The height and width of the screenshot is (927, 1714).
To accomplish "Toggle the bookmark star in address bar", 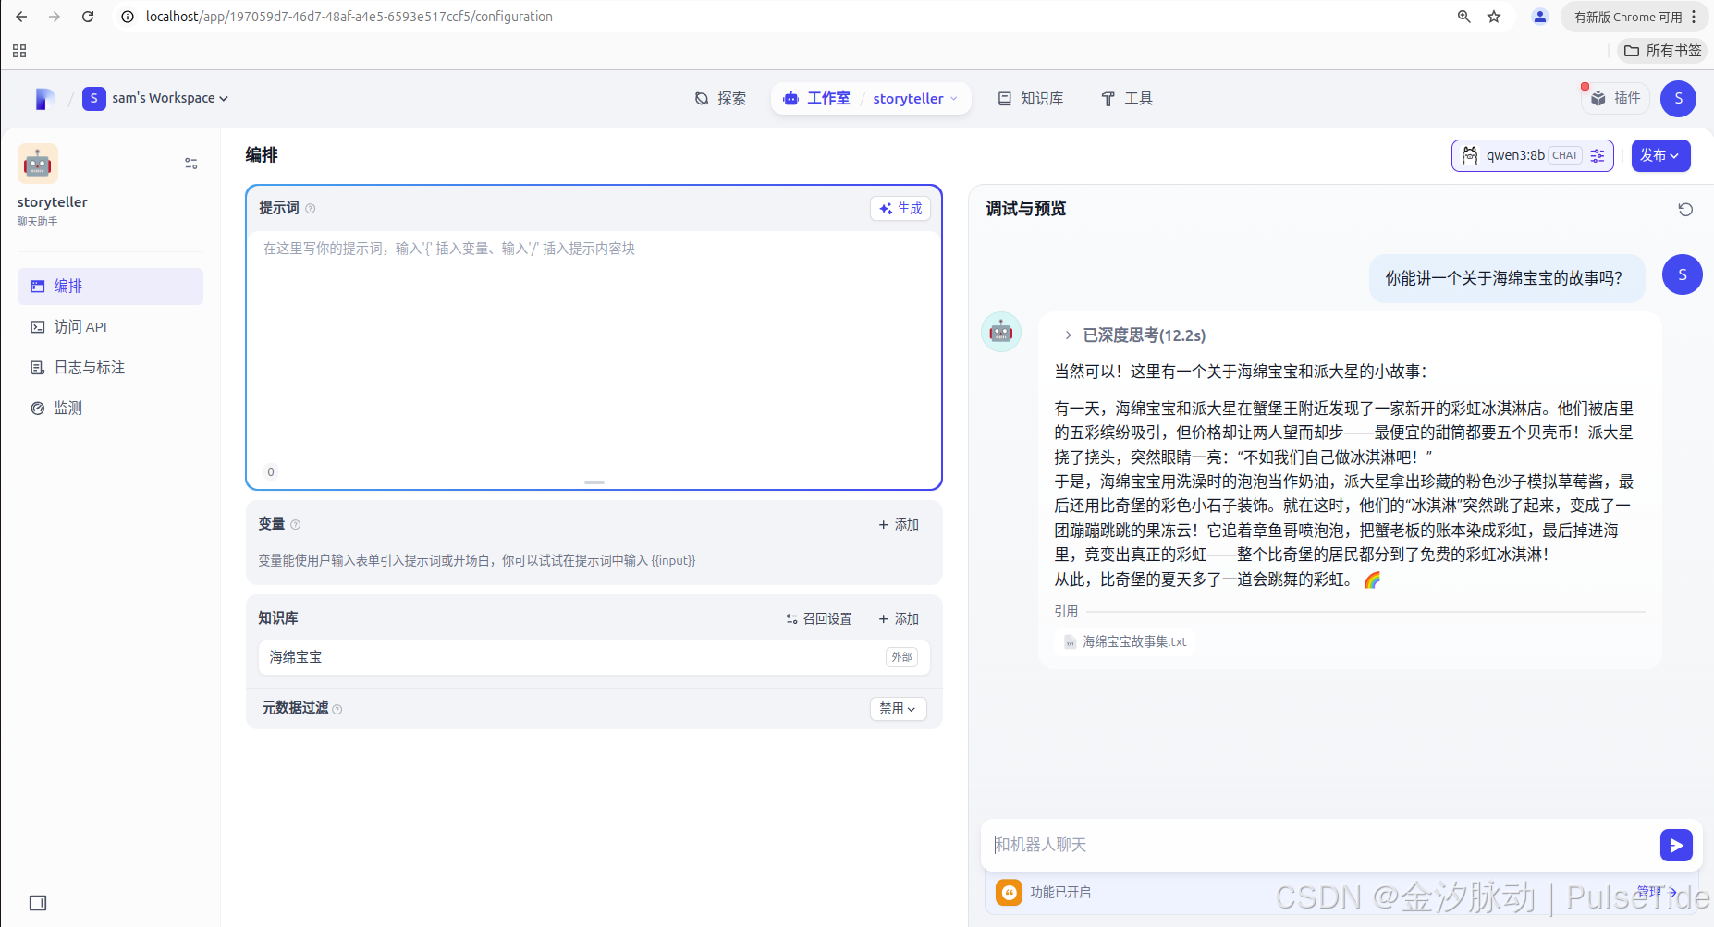I will (1494, 16).
